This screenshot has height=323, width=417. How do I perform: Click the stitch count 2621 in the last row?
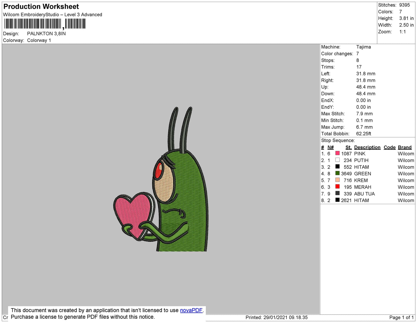346,200
